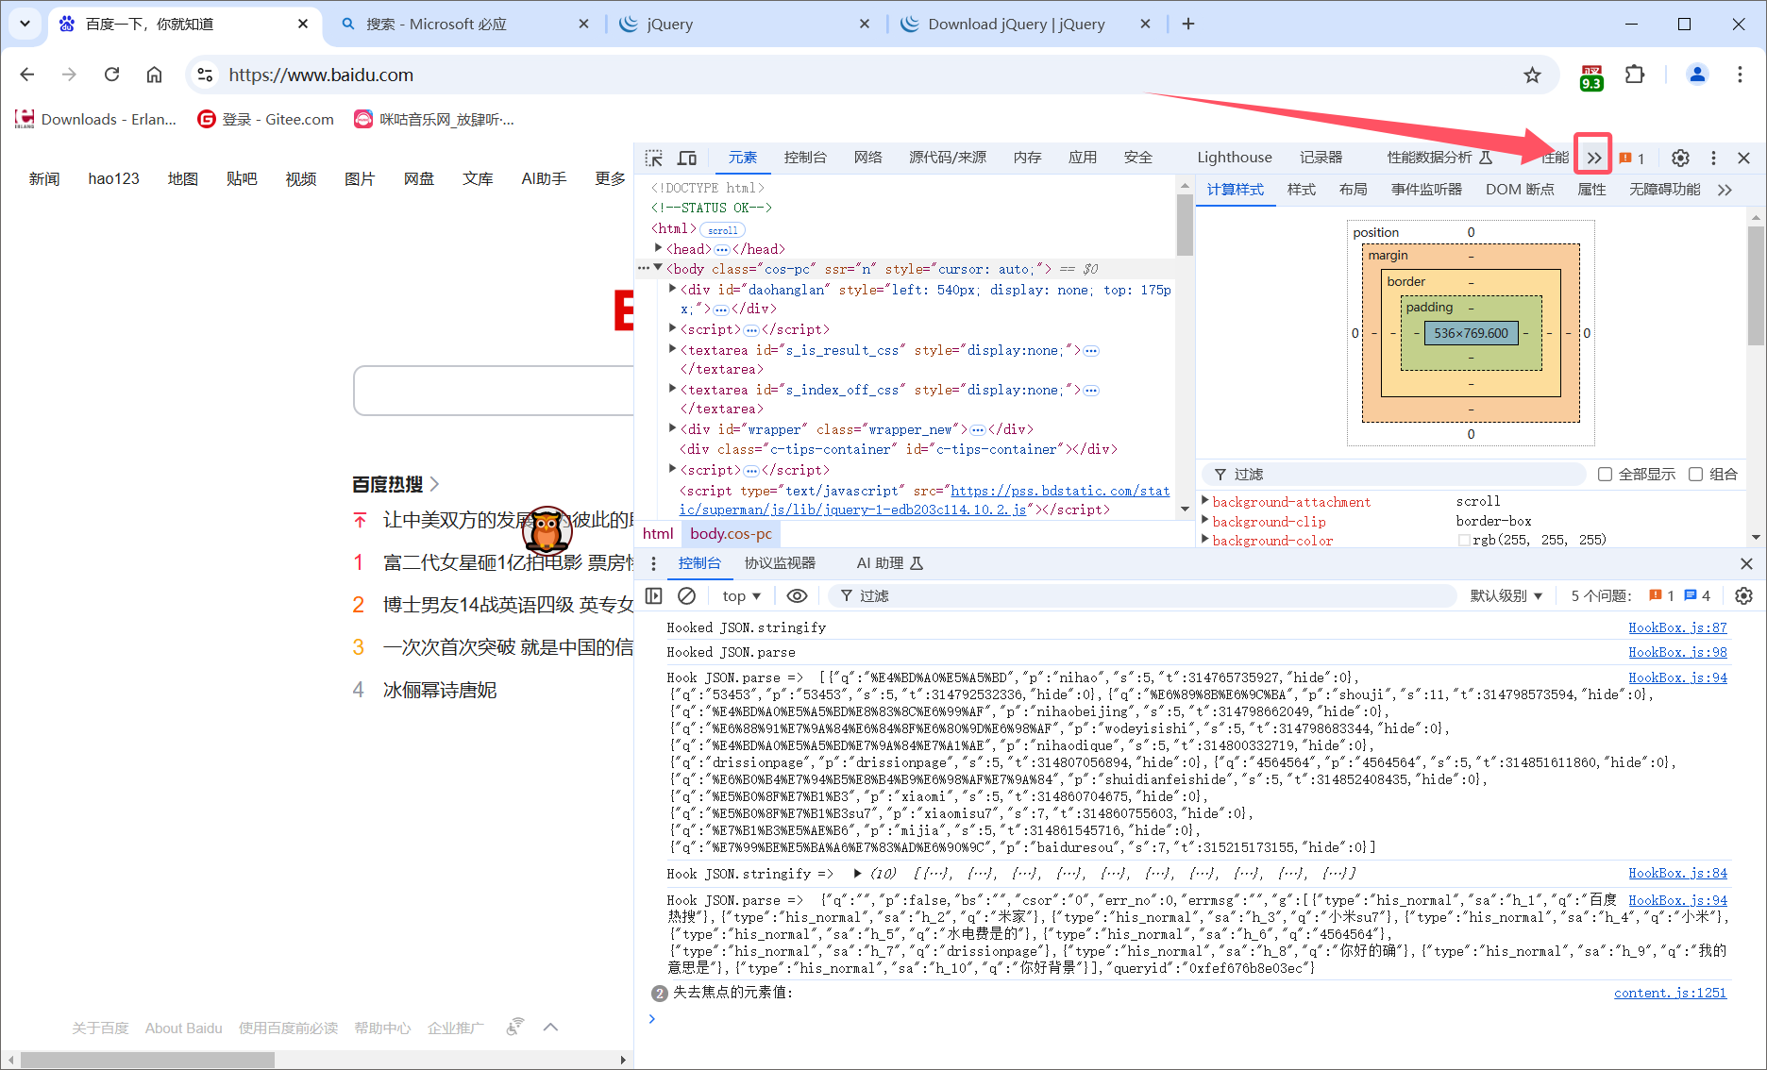Activate the element inspector picker icon
Viewport: 1767px width, 1070px height.
pos(654,158)
